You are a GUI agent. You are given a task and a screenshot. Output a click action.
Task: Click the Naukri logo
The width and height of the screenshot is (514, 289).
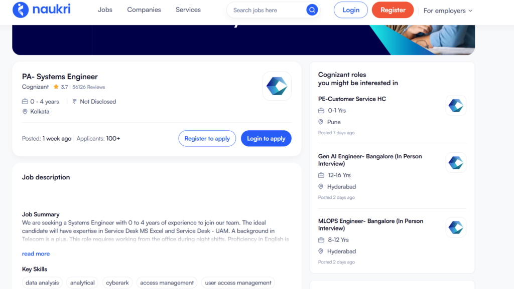pyautogui.click(x=41, y=10)
